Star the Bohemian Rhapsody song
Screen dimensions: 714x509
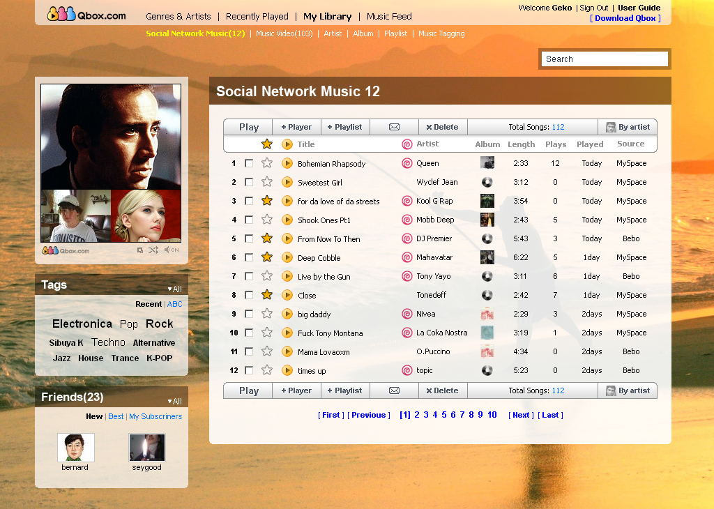coord(267,163)
